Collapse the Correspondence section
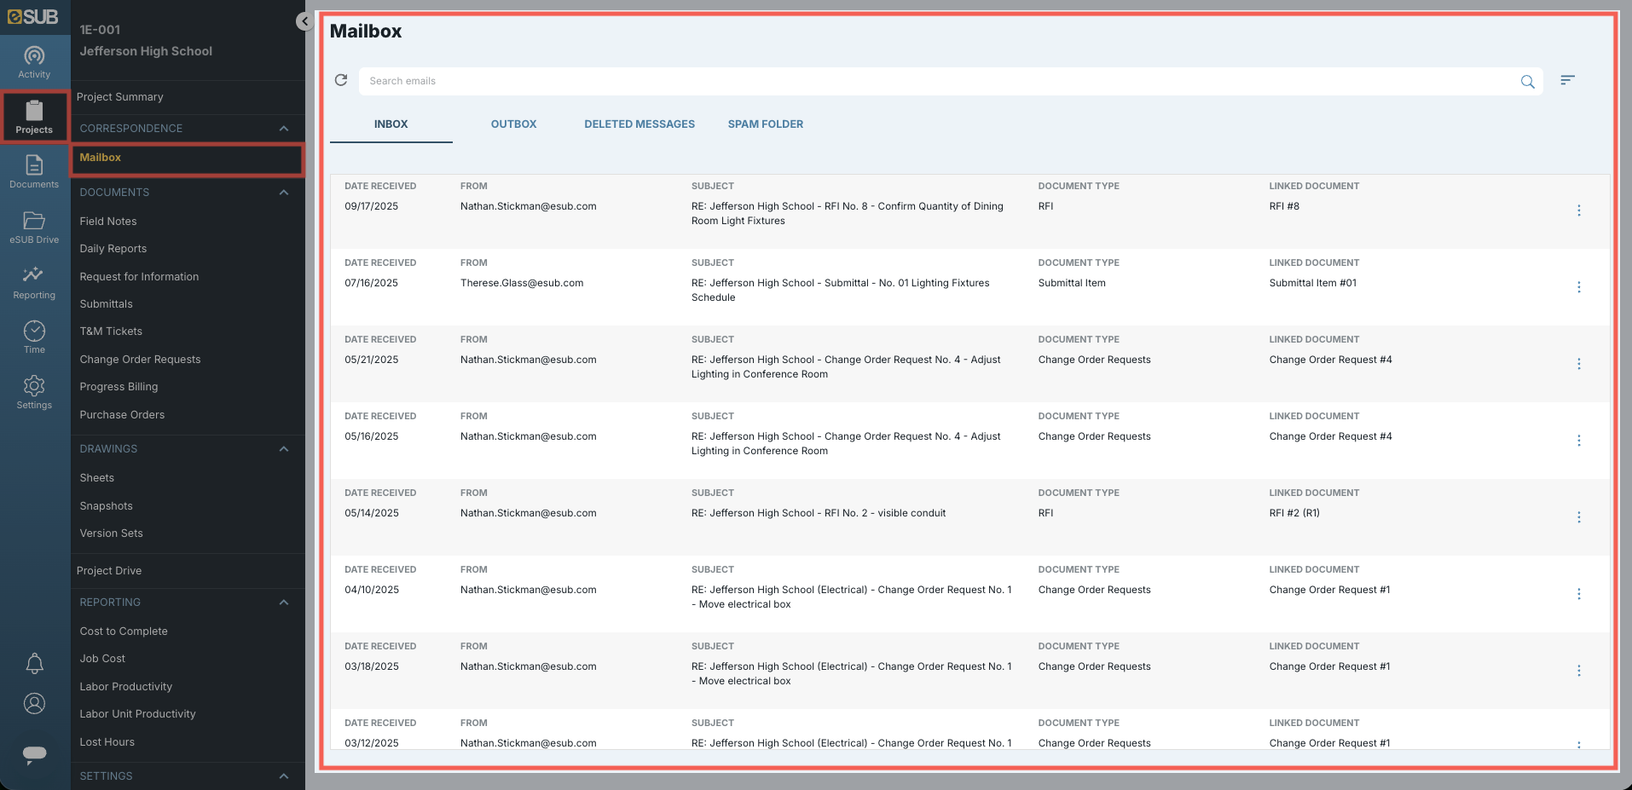1632x790 pixels. (284, 129)
